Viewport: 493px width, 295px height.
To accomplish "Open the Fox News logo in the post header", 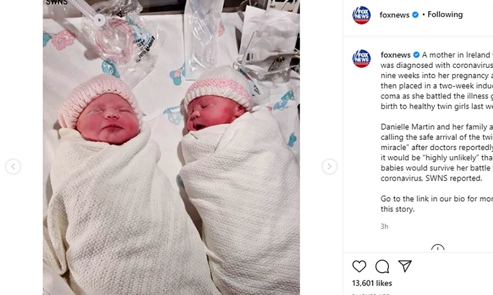I will click(x=361, y=15).
